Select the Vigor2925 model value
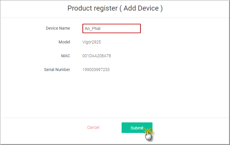Image resolution: width=230 pixels, height=145 pixels. click(92, 42)
